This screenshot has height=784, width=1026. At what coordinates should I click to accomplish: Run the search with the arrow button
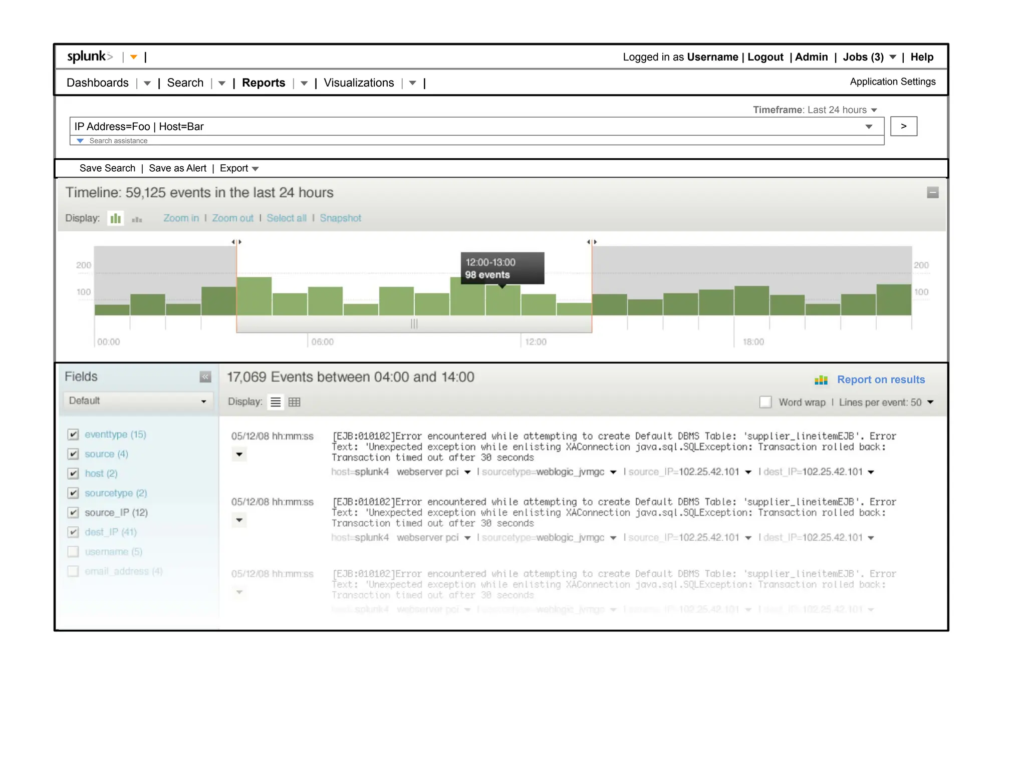click(x=903, y=126)
